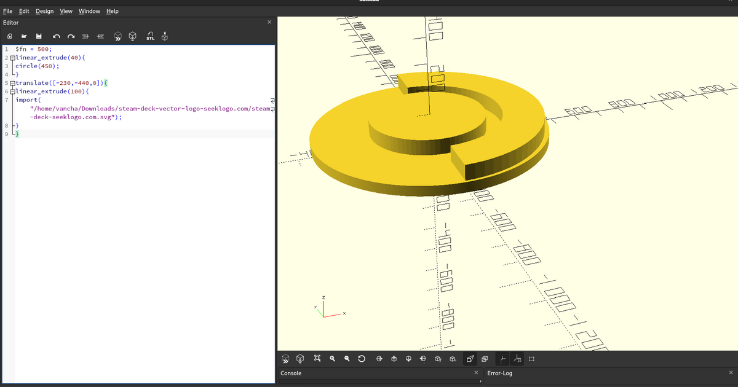Screen dimensions: 738x387
Task: Open the Design menu
Action: click(x=44, y=11)
